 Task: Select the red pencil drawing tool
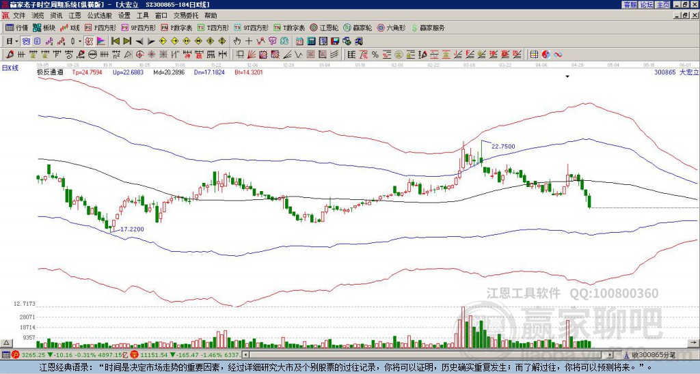10,55
